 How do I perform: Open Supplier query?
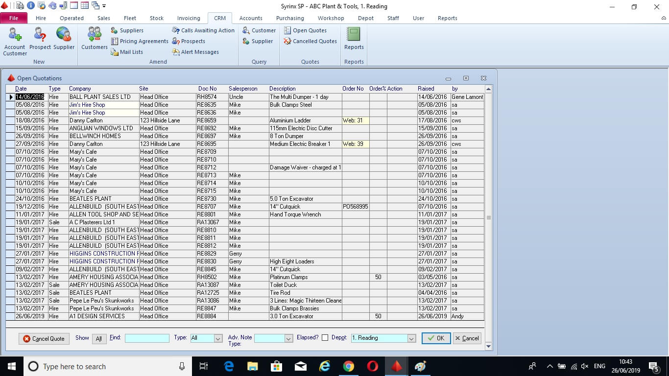pos(258,41)
